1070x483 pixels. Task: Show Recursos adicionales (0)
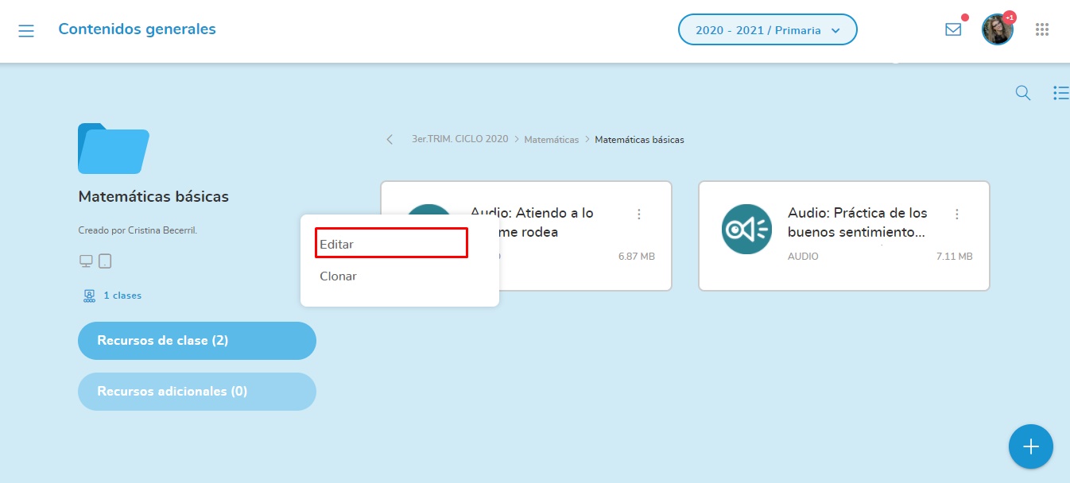pos(196,392)
